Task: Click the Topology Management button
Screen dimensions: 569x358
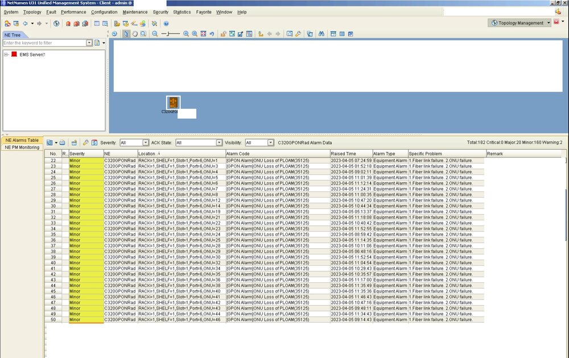Action: pos(521,23)
